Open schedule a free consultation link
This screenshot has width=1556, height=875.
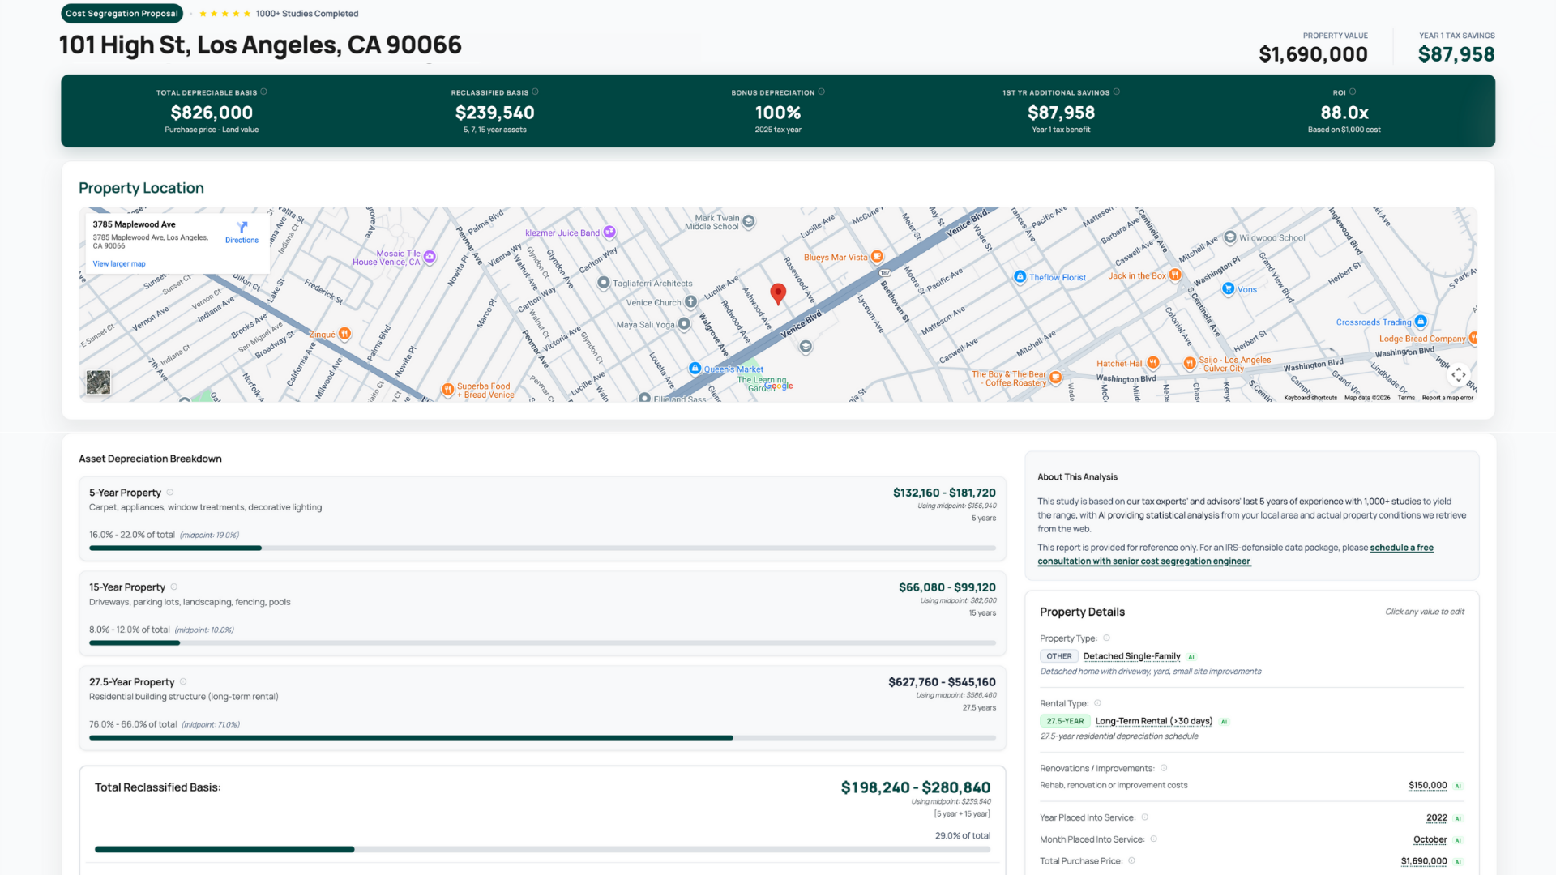tap(1401, 548)
